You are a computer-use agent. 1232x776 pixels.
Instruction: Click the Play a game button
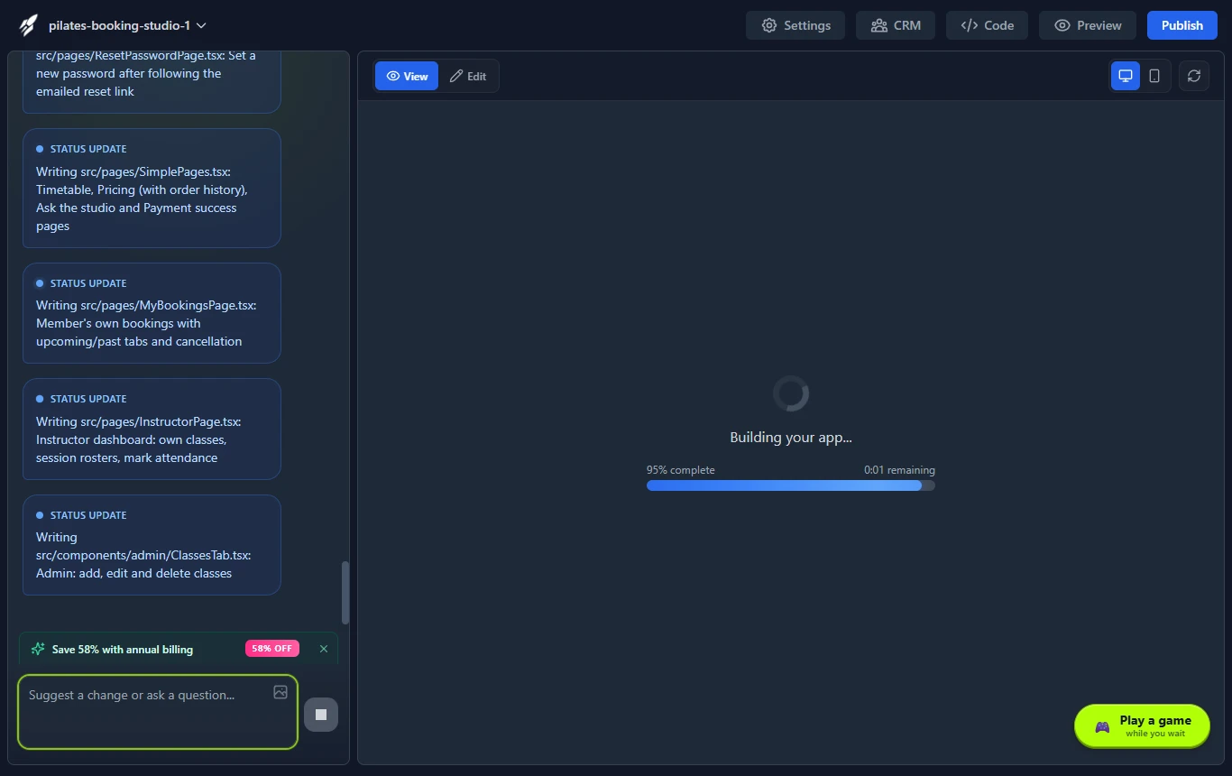(1142, 725)
